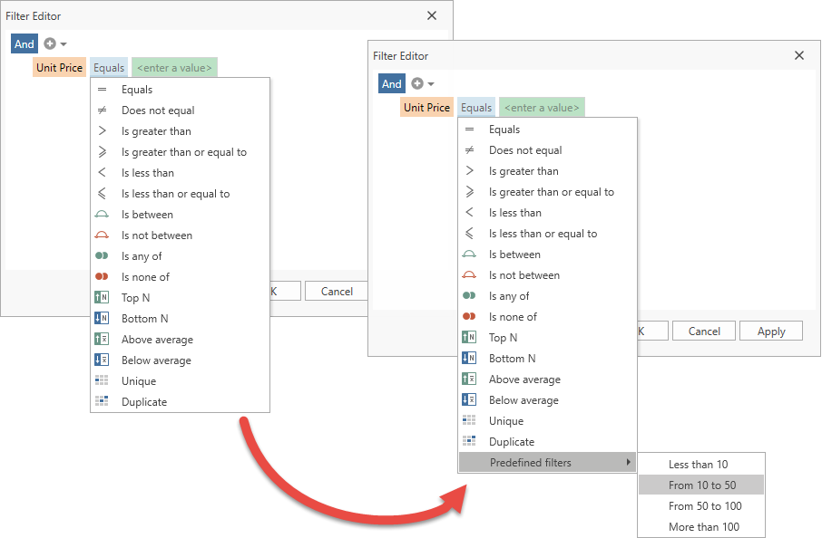
Task: Click the Top N icon in the right dialog's operator list
Action: point(469,338)
